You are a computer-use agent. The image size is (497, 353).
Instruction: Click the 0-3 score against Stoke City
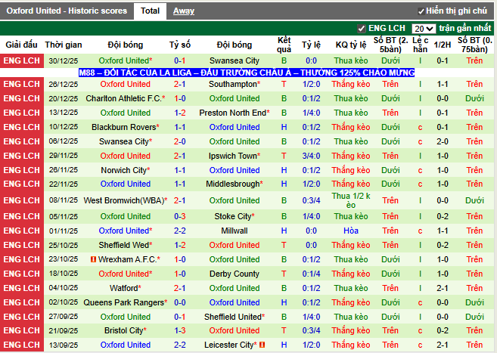click(180, 216)
